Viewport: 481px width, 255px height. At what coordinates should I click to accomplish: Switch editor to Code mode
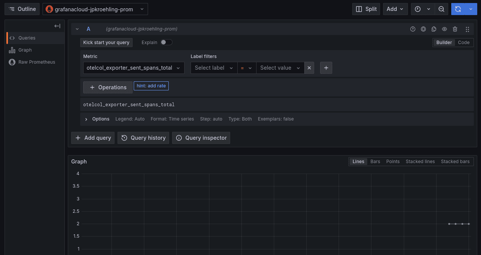click(464, 42)
